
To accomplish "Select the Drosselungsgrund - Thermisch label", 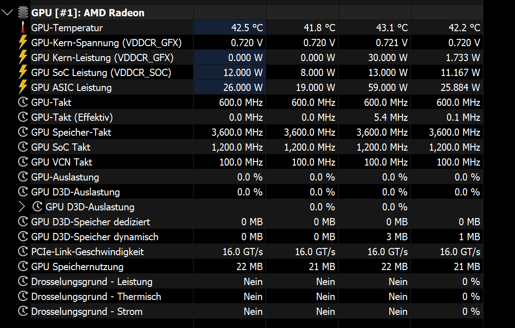I will [x=96, y=296].
